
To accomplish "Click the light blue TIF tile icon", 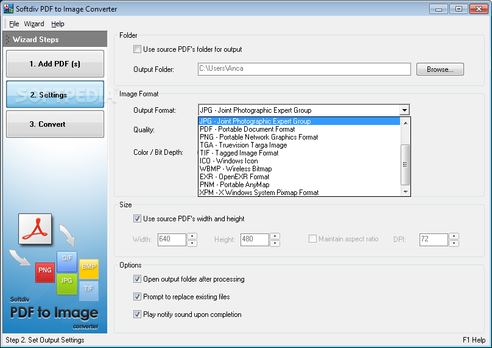I will 89,291.
